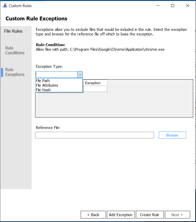196x222 pixels.
Task: Click the Exception column header
Action: [x=95, y=83]
